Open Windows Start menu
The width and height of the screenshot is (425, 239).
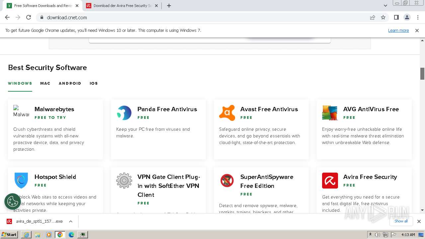click(9, 235)
